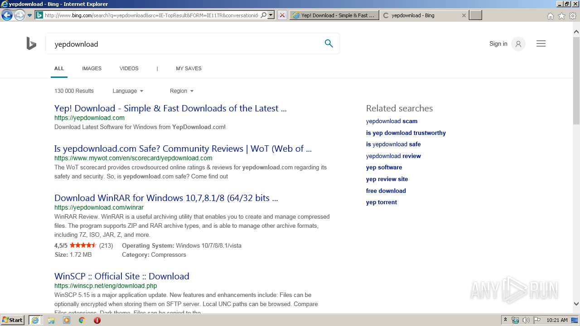The image size is (580, 326).
Task: Search related 'is yepdownload safe'
Action: tap(393, 144)
